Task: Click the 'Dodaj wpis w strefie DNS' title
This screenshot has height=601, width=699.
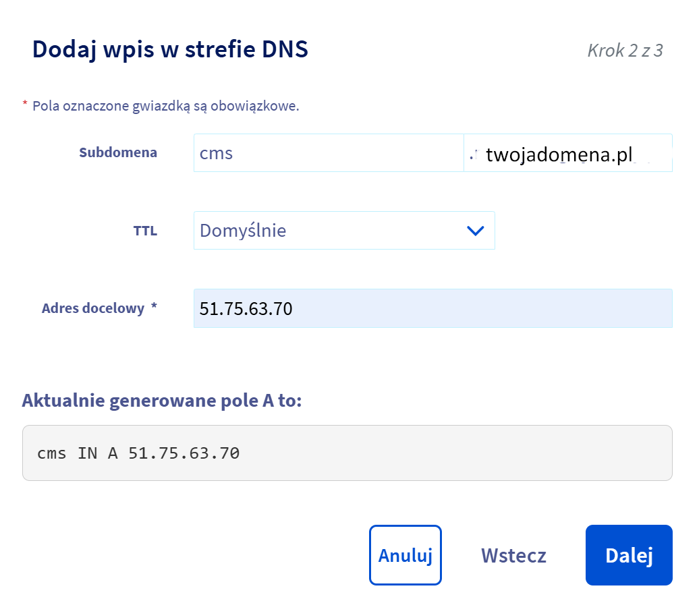Action: pyautogui.click(x=170, y=50)
